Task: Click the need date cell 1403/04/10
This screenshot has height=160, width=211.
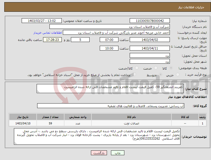Action: coord(23,123)
